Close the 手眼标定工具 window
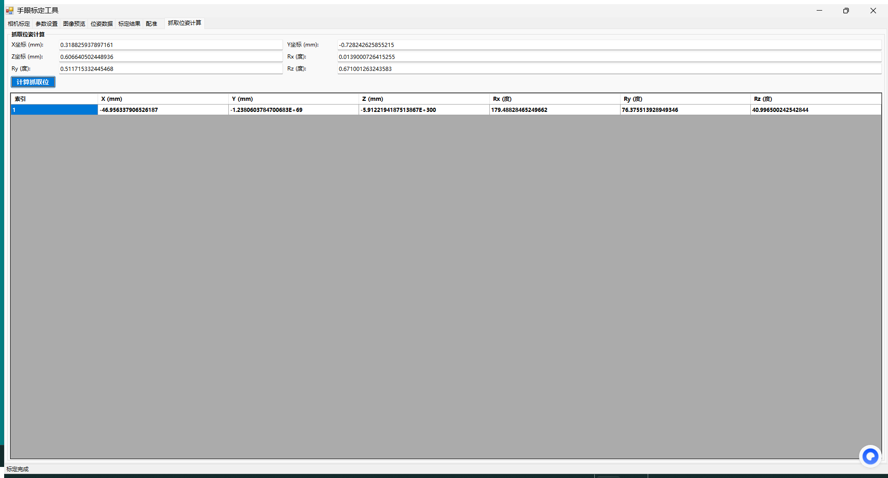888x478 pixels. pyautogui.click(x=873, y=11)
